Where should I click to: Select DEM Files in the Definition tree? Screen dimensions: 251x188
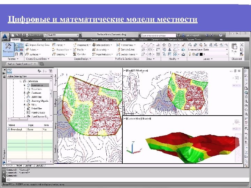click(x=35, y=97)
